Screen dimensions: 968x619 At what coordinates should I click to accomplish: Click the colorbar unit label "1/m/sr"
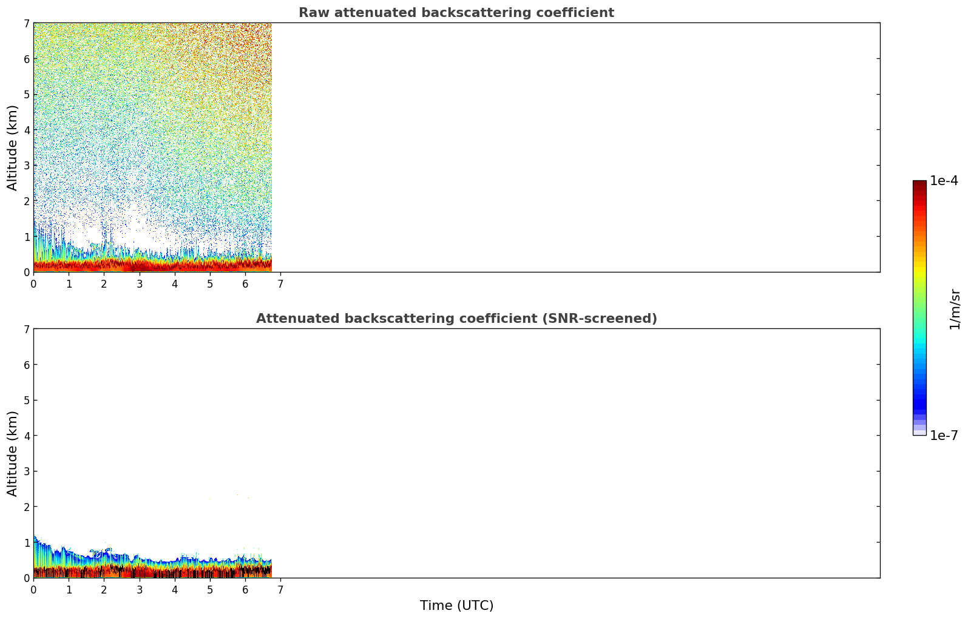click(x=955, y=309)
